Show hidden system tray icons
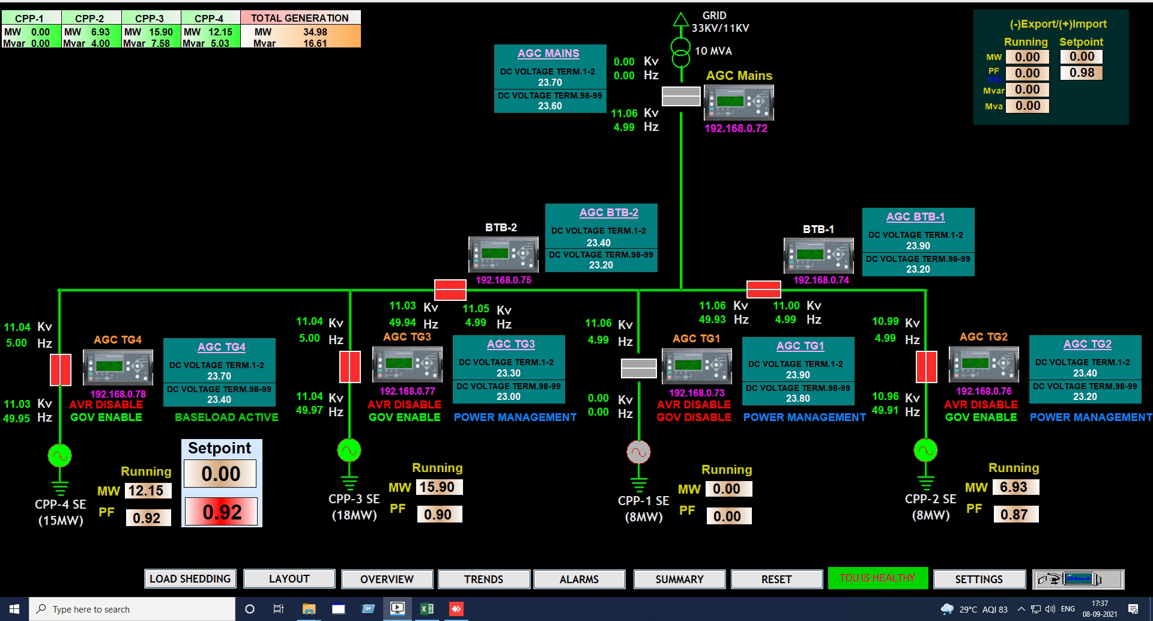1153x621 pixels. (1021, 609)
